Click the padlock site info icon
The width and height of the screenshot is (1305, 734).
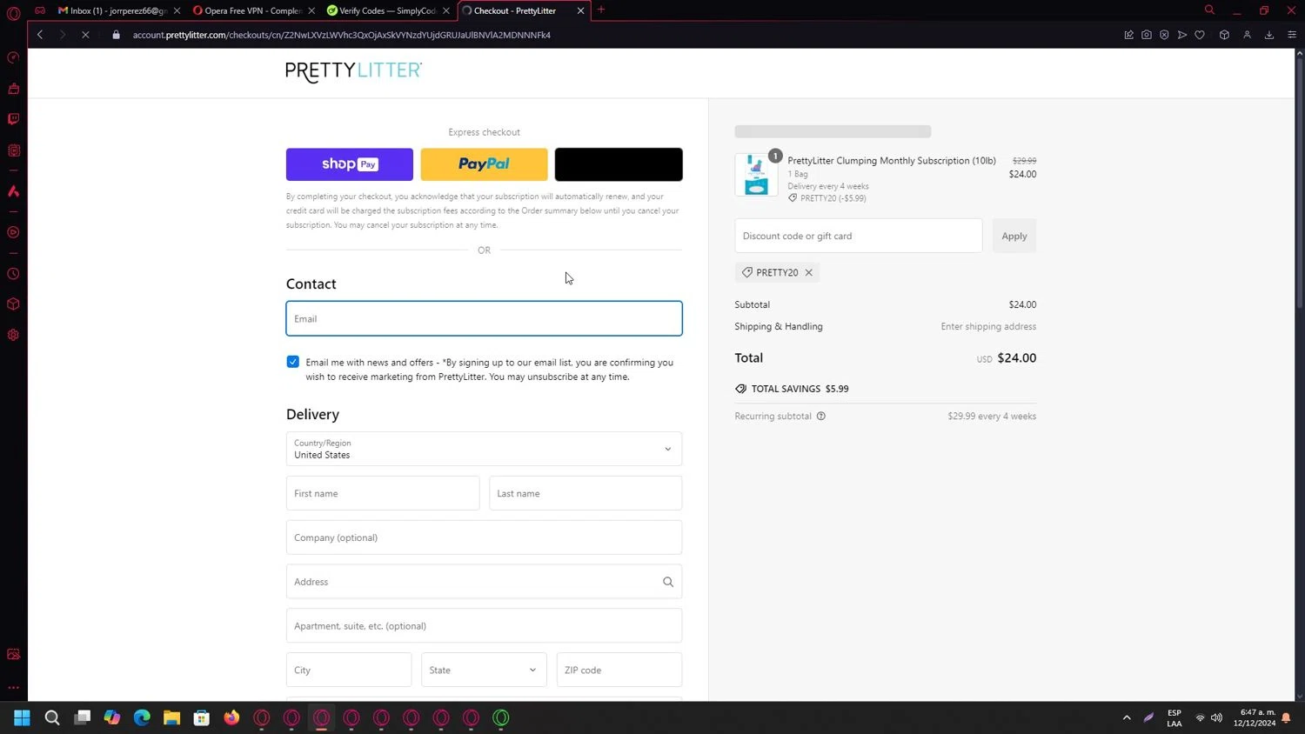(x=116, y=35)
